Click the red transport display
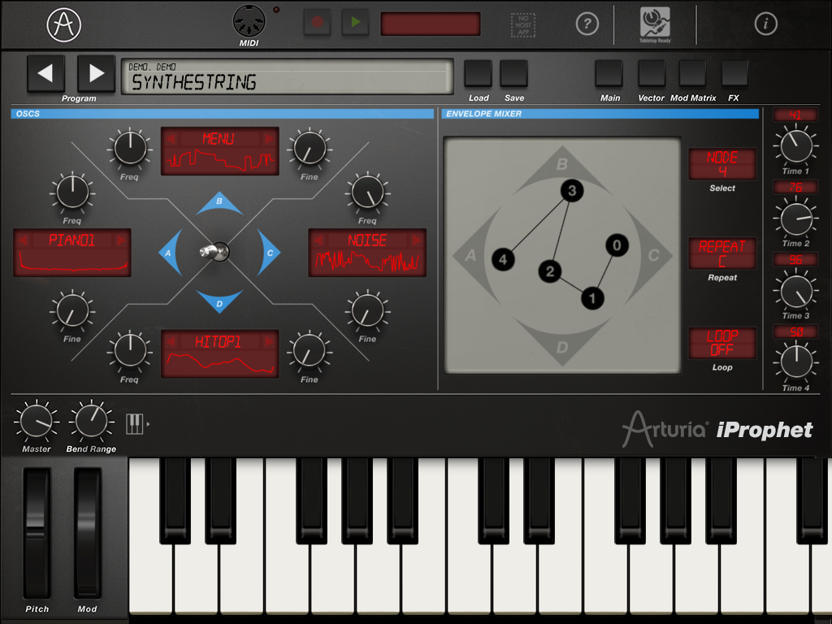The image size is (832, 624). [431, 24]
